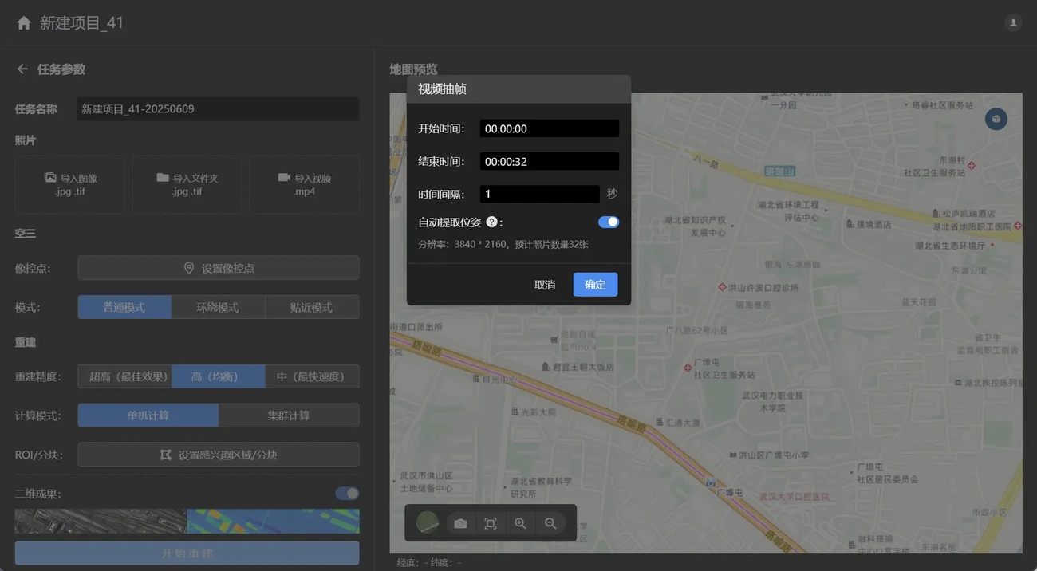Click the 3D view cube icon on map
1037x571 pixels.
[996, 120]
